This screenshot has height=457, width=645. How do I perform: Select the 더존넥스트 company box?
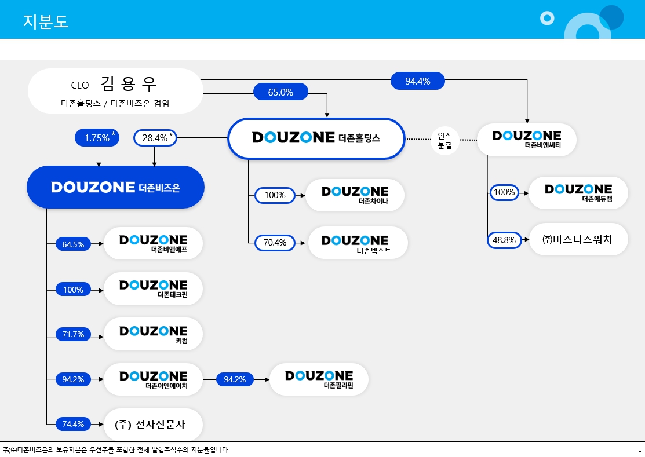pyautogui.click(x=358, y=243)
